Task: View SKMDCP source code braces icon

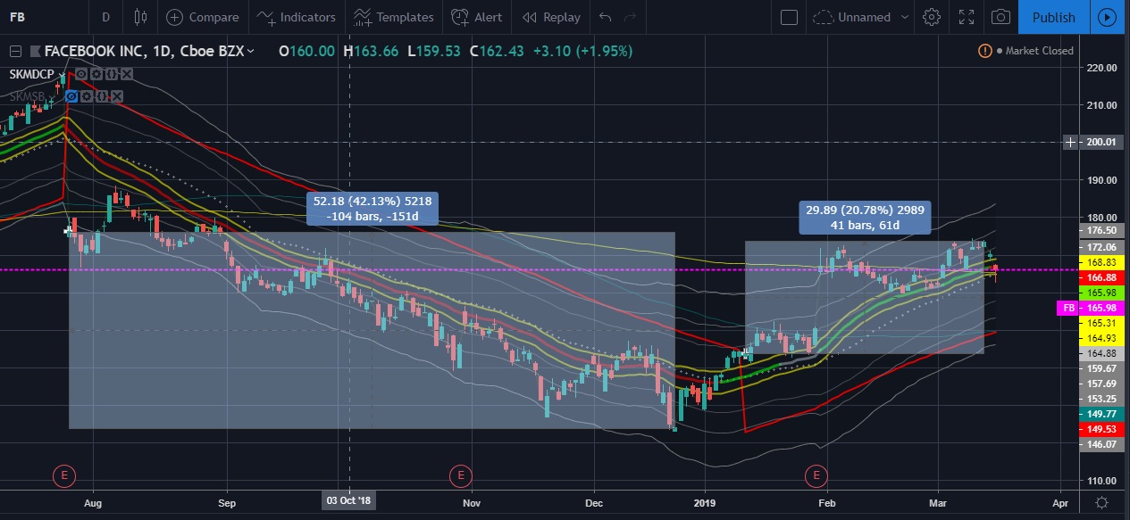Action: (x=112, y=74)
